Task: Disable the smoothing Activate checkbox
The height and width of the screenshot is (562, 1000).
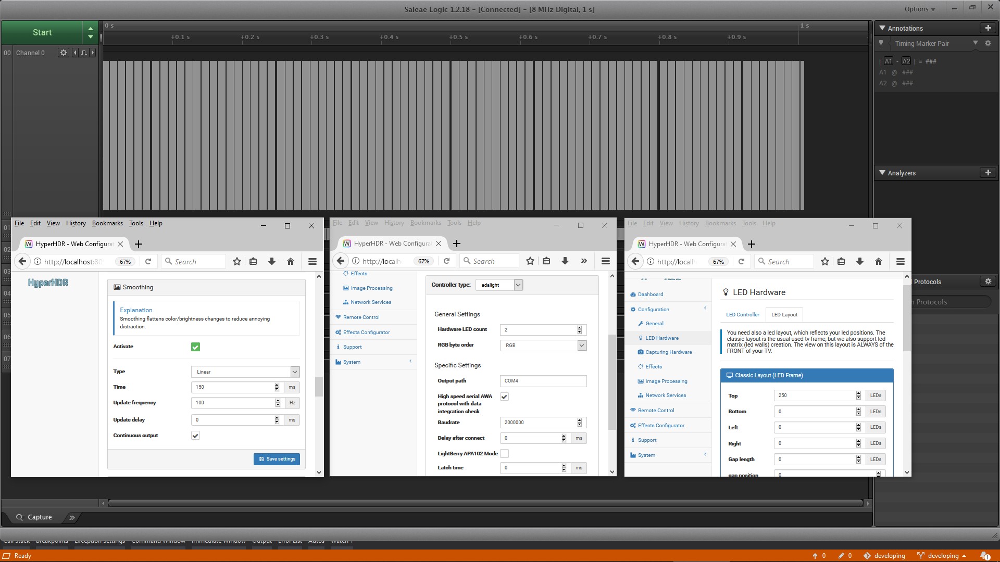Action: click(195, 347)
